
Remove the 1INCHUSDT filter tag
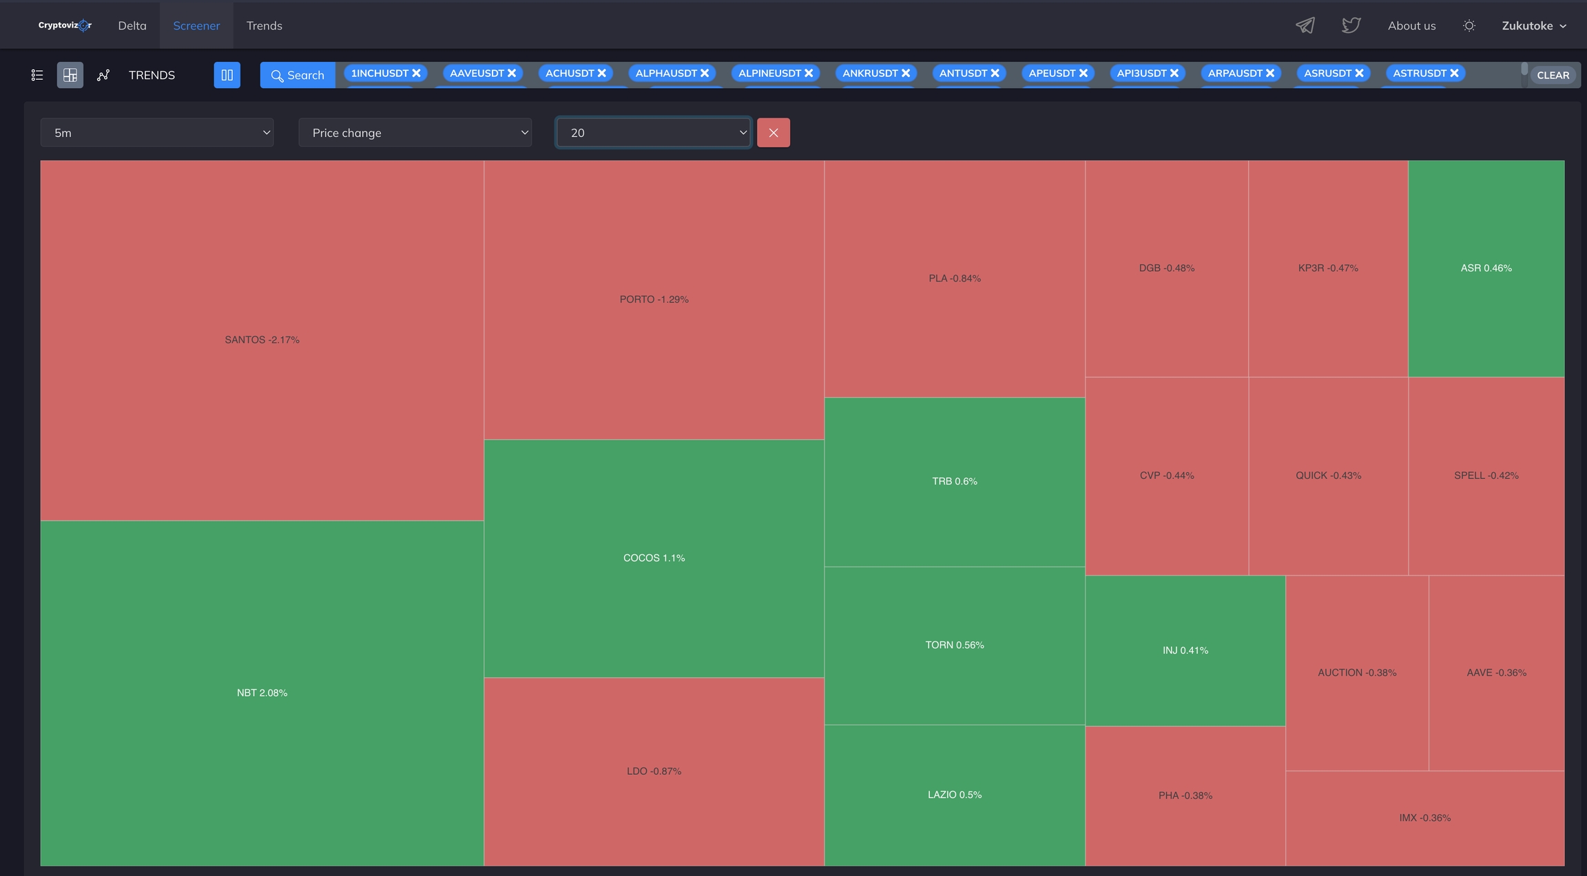[x=417, y=73]
